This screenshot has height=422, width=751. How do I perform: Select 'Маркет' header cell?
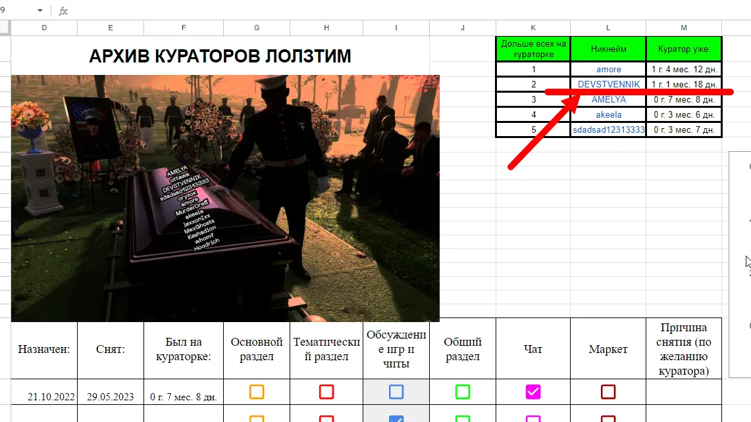(608, 349)
